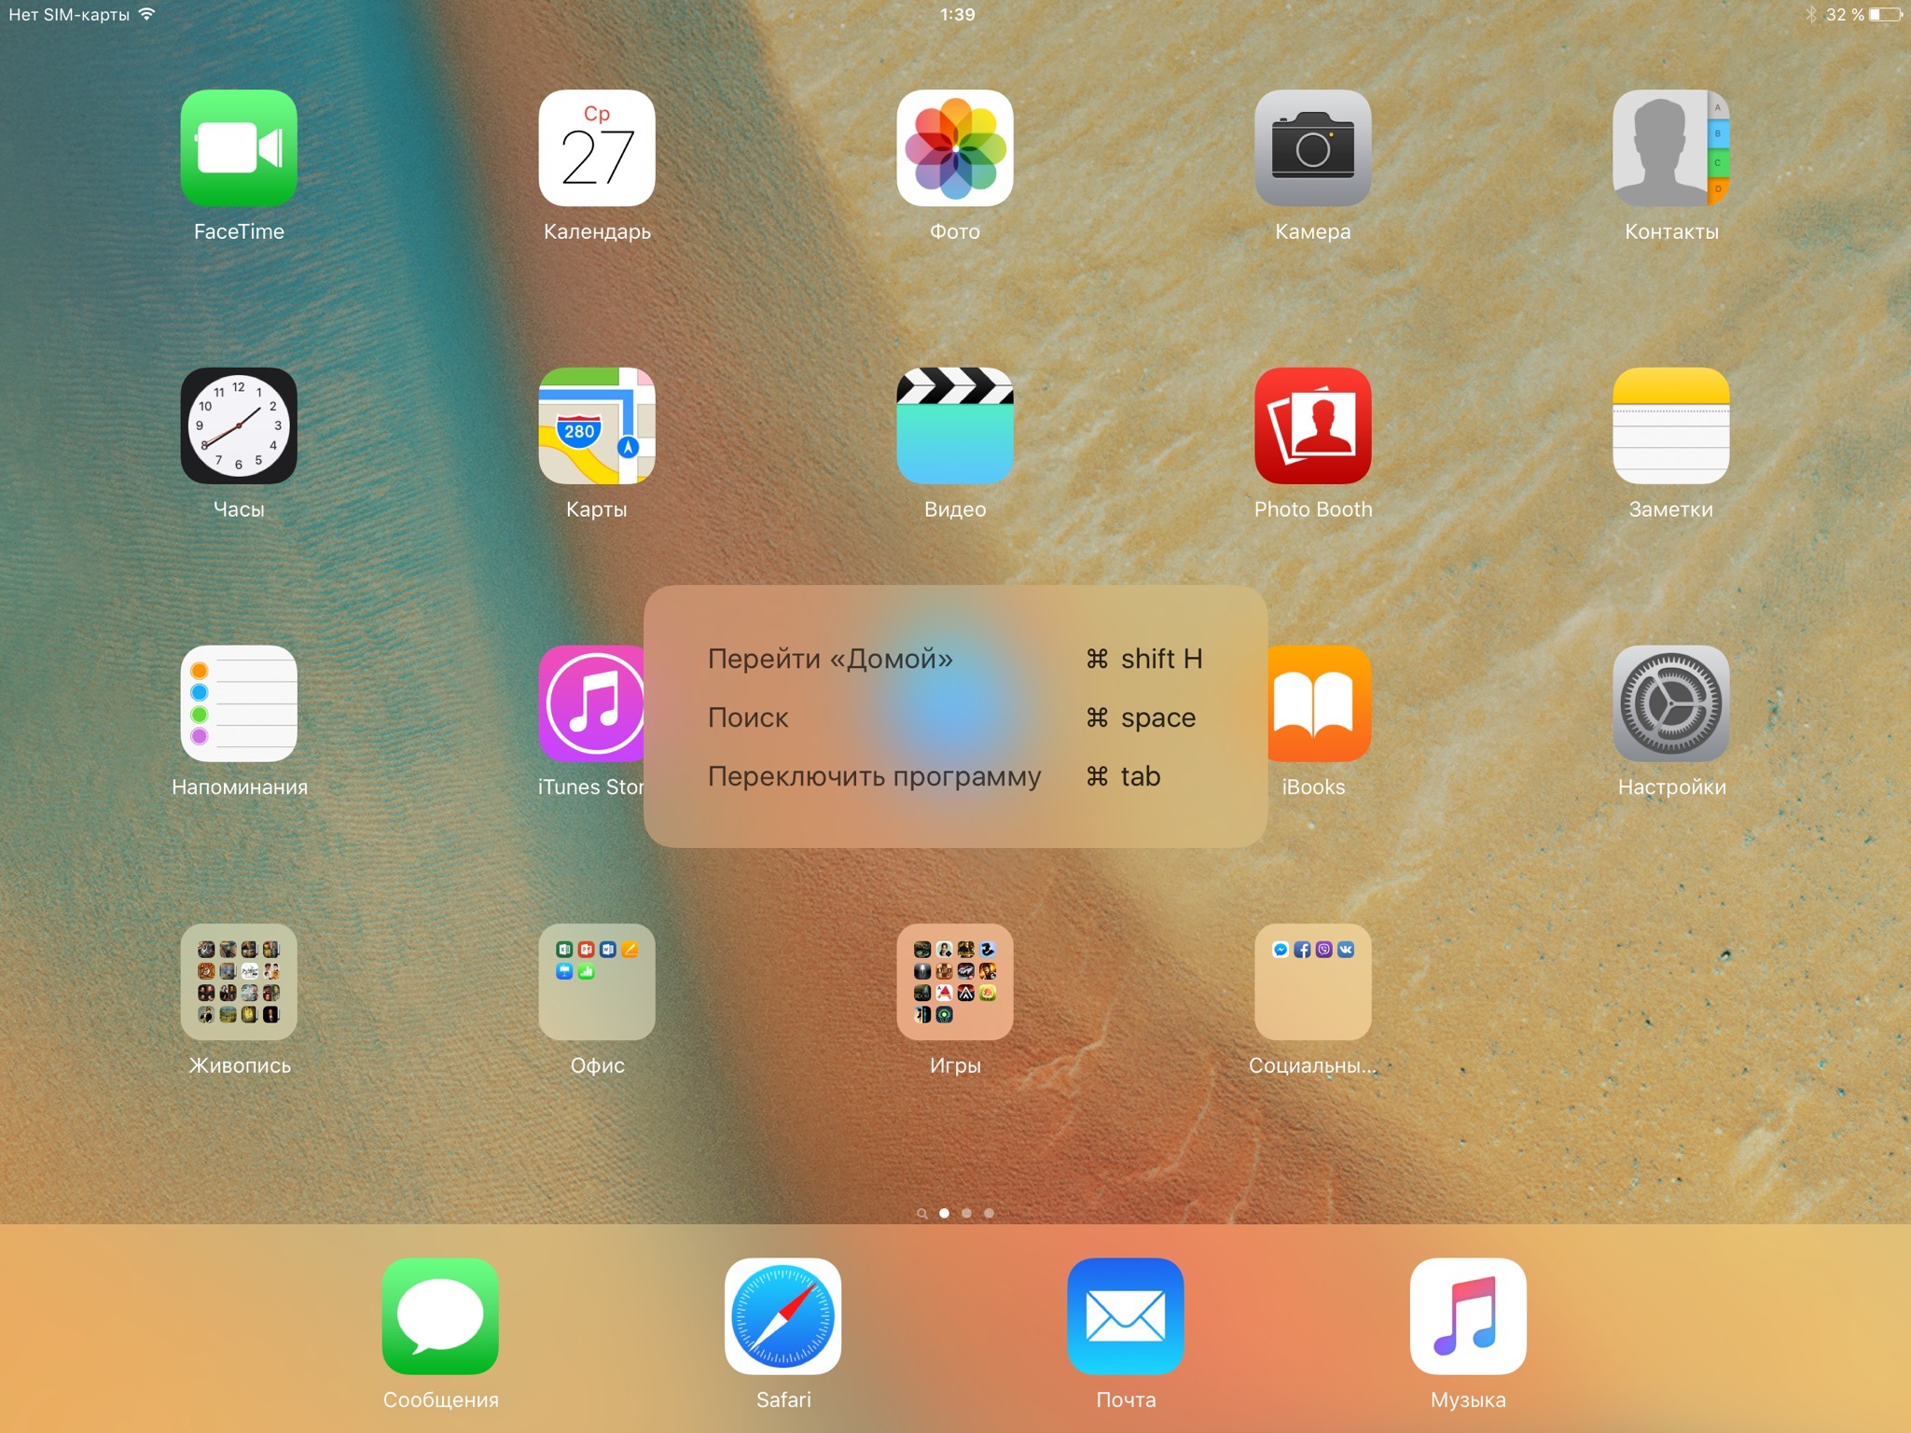Open Photo Booth

pos(1312,425)
